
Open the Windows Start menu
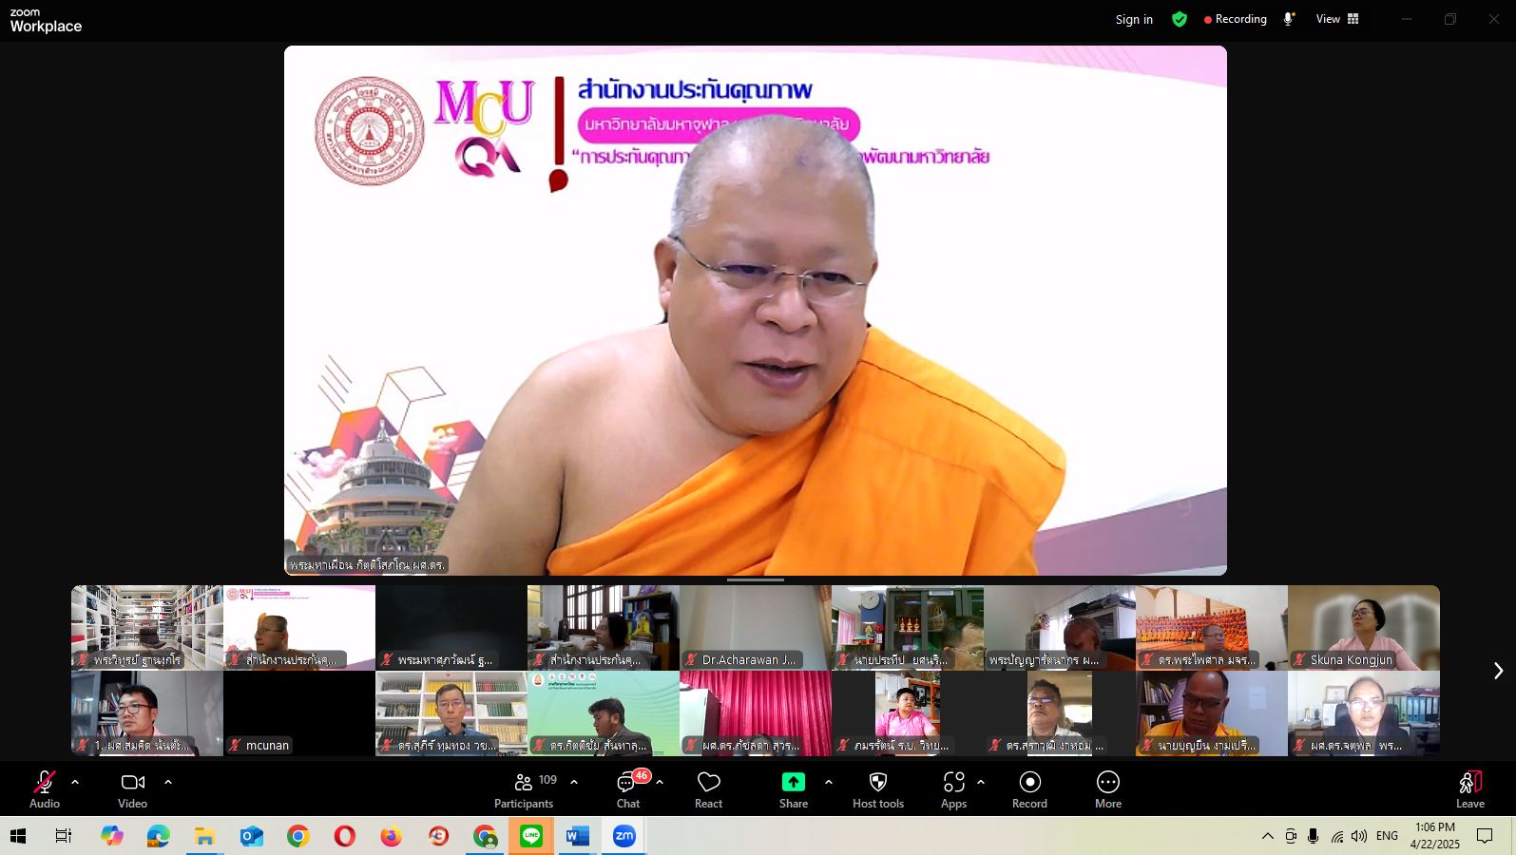pyautogui.click(x=17, y=836)
